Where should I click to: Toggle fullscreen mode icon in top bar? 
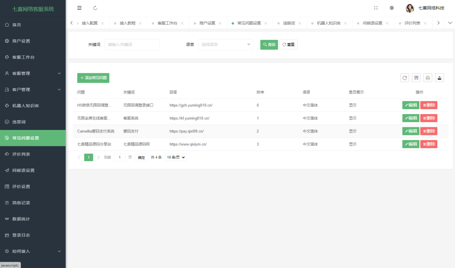click(x=375, y=8)
